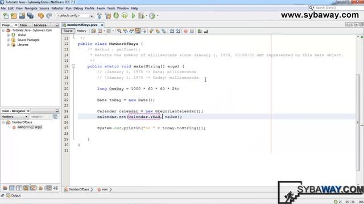Click the New File toolbar icon

point(6,16)
